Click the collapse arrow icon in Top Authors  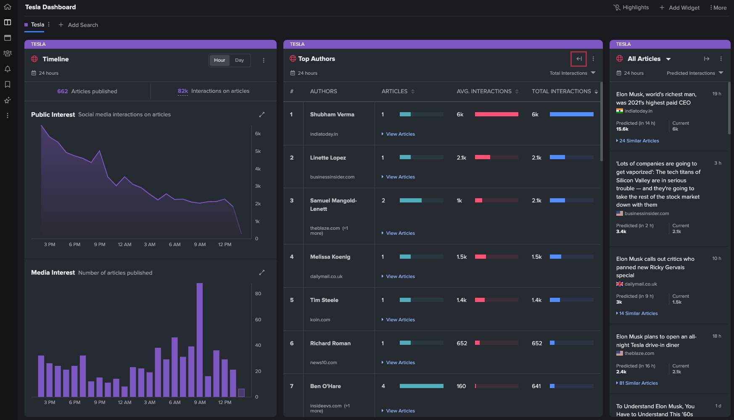point(579,59)
